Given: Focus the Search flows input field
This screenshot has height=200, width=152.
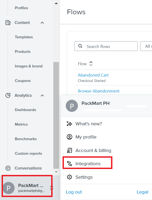Looking at the screenshot, I should 106,46.
